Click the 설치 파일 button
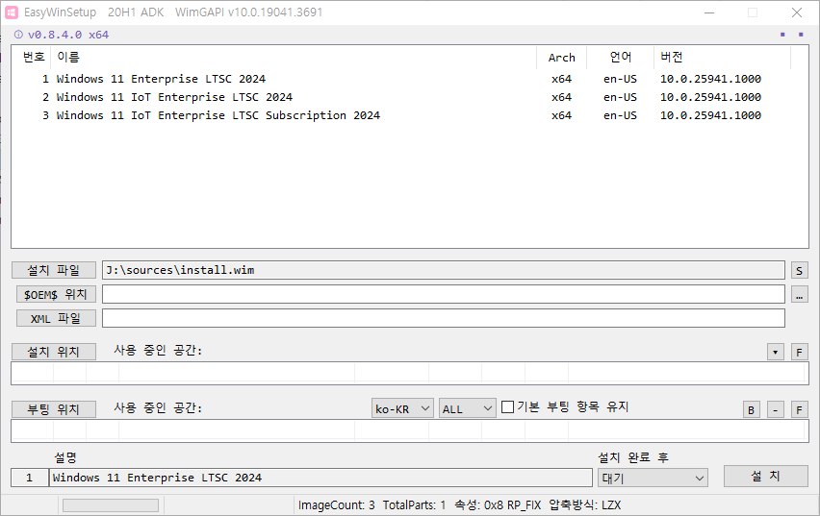The image size is (820, 516). point(54,270)
